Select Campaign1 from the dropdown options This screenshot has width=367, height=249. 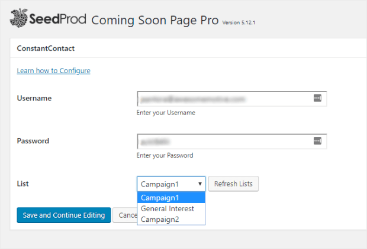pyautogui.click(x=171, y=198)
